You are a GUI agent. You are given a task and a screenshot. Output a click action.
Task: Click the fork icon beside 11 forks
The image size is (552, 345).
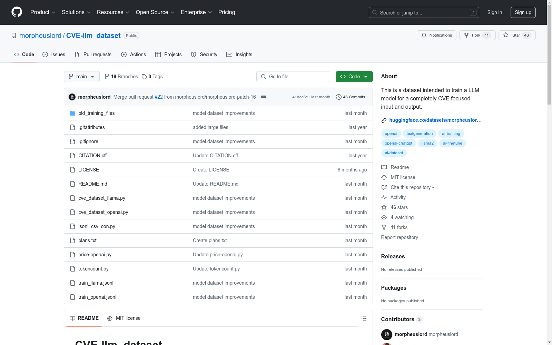[x=384, y=227]
